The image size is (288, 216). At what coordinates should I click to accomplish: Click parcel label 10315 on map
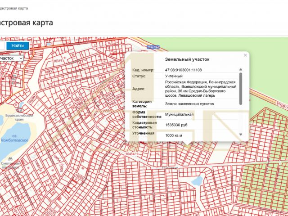58,61
